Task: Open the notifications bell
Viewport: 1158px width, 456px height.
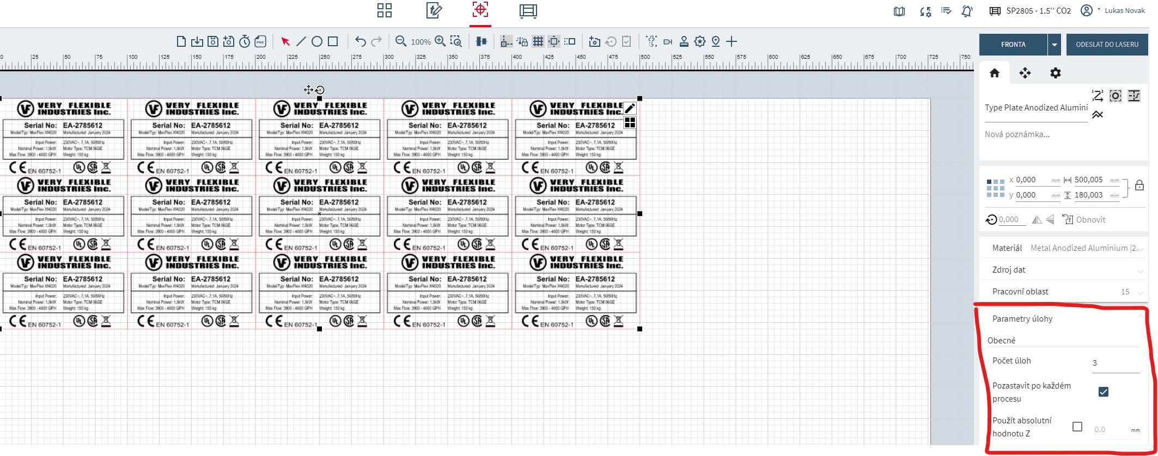Action: 967,11
